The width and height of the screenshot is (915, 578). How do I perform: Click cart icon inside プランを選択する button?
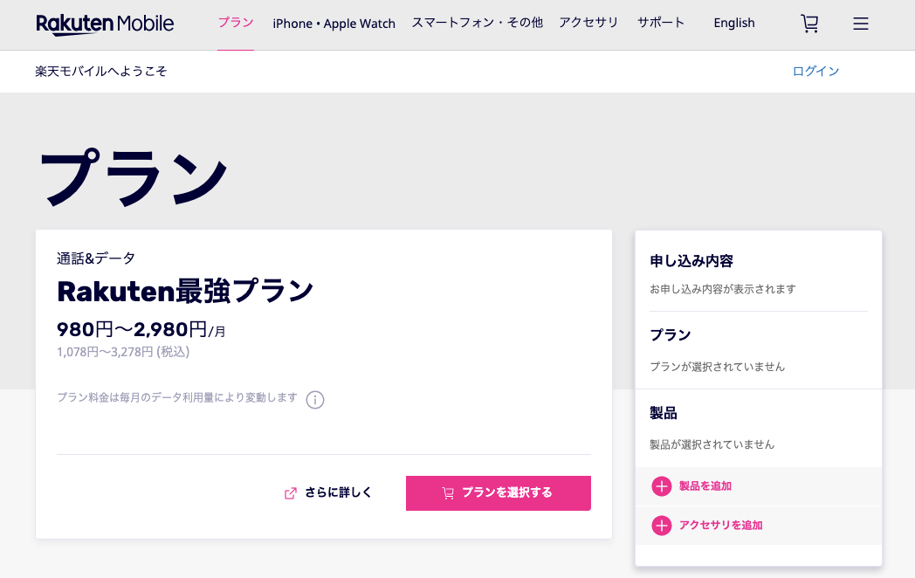(448, 493)
